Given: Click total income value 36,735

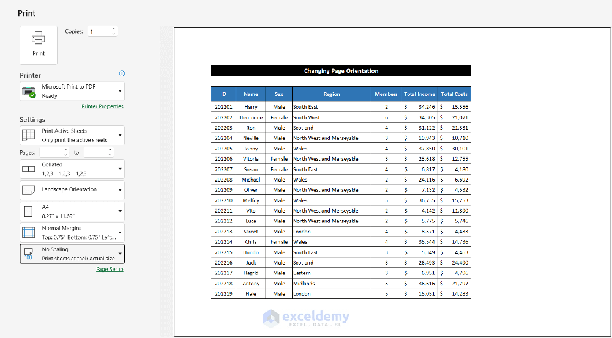Looking at the screenshot, I should (x=426, y=200).
